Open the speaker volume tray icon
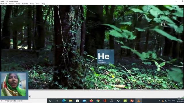The width and height of the screenshot is (184, 103). click(x=169, y=101)
